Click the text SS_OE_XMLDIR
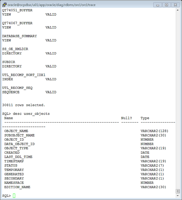This screenshot has width=182, height=200. (x=15, y=49)
